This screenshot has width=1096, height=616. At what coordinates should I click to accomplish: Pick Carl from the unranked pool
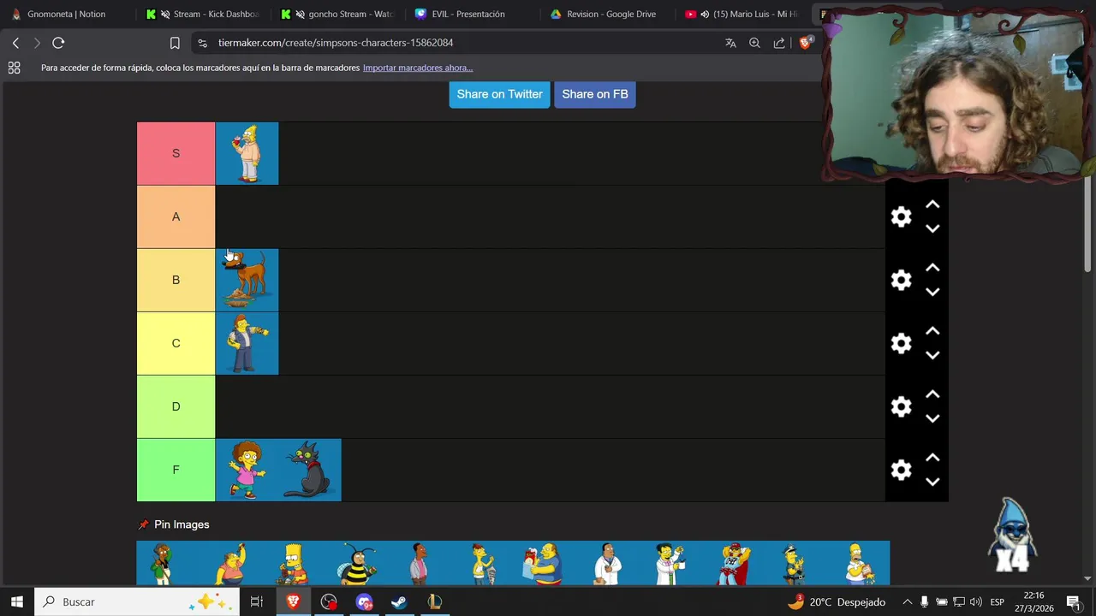(x=419, y=563)
